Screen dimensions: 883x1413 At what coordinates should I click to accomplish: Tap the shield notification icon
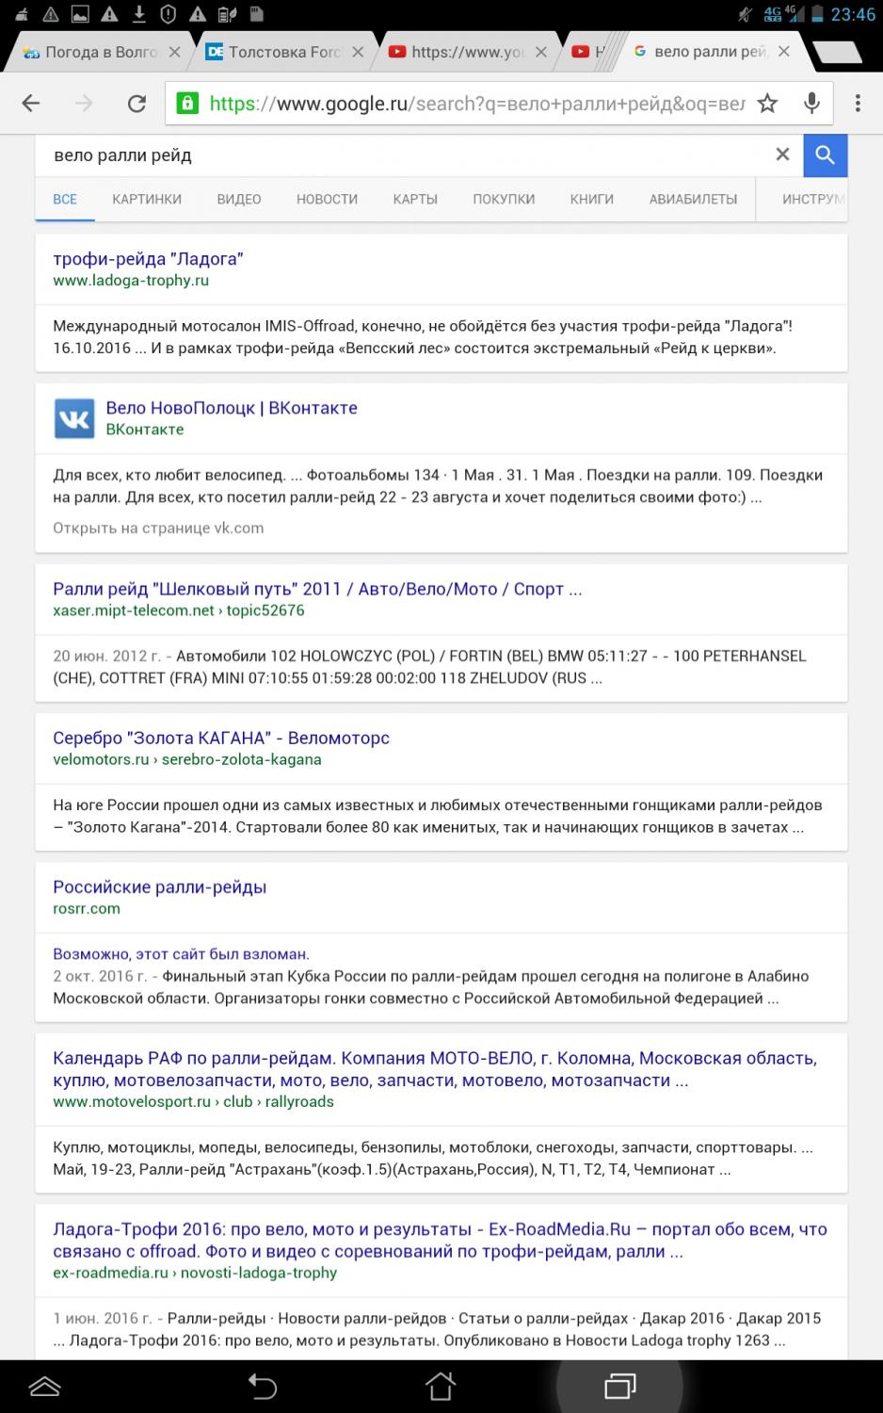[168, 13]
